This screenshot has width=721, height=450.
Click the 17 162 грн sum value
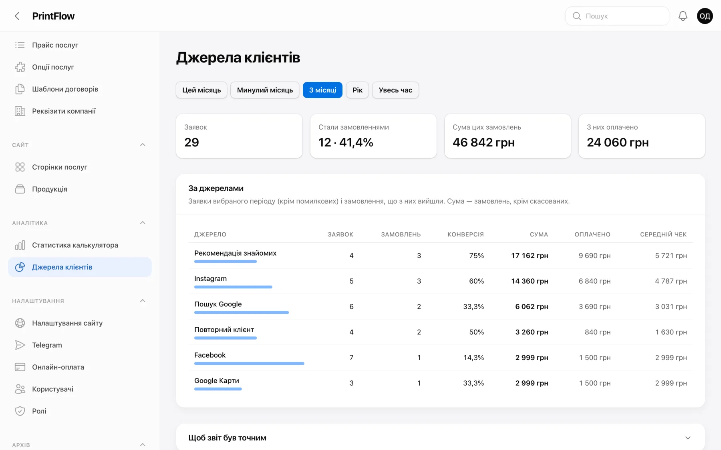click(530, 256)
